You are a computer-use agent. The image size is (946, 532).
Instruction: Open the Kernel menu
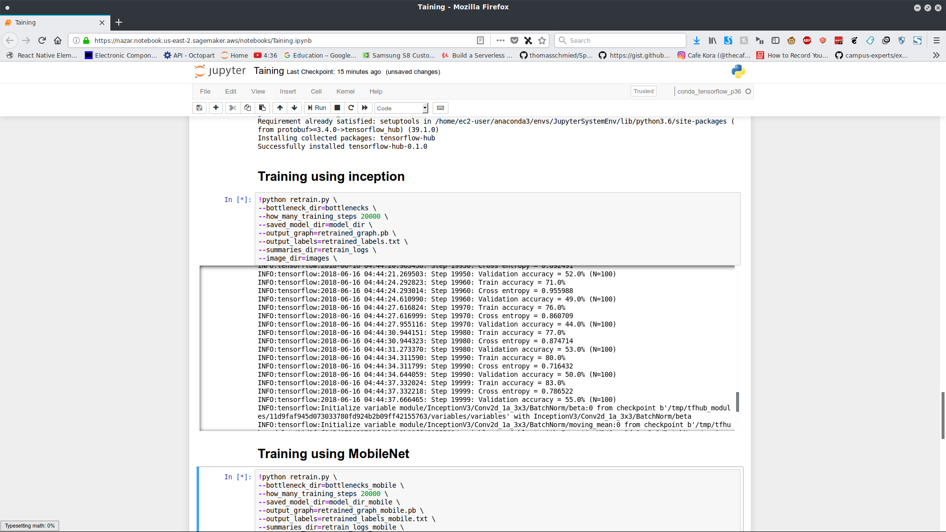pos(345,92)
